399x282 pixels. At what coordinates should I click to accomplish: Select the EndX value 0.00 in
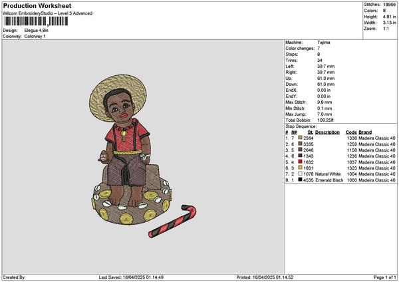point(324,90)
